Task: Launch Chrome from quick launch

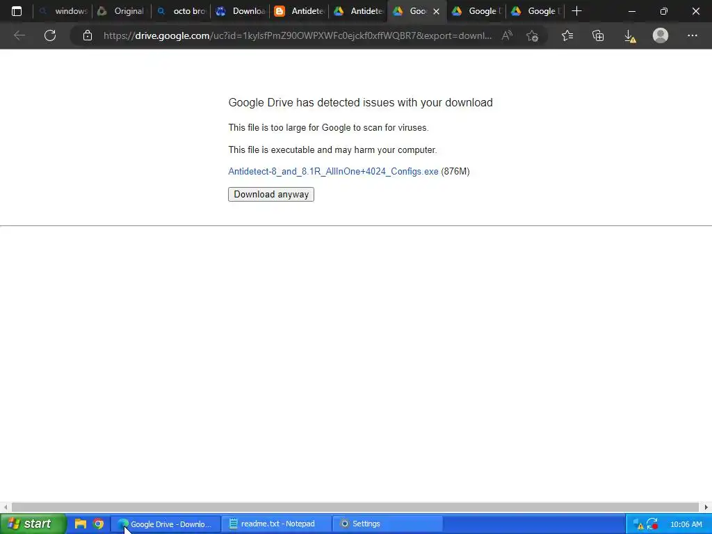Action: coord(98,524)
